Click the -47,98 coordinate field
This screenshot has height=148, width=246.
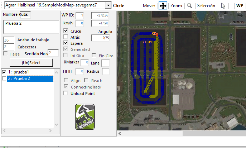100,23
